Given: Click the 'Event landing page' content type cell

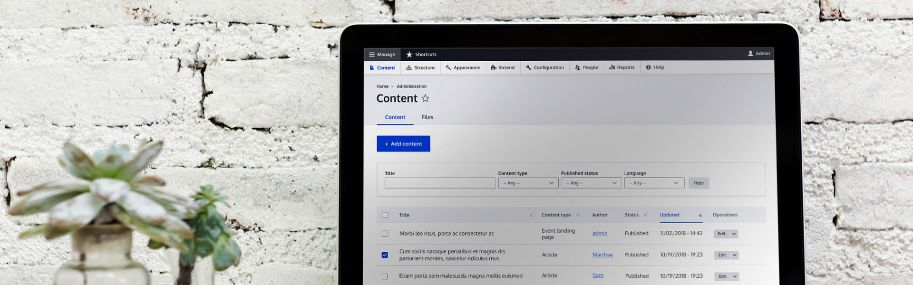Looking at the screenshot, I should tap(558, 234).
